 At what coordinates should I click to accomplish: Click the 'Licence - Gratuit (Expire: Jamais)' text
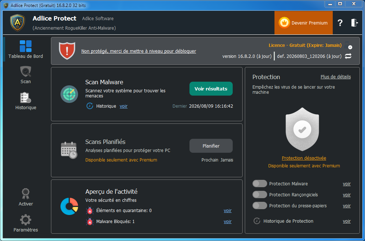click(x=305, y=45)
